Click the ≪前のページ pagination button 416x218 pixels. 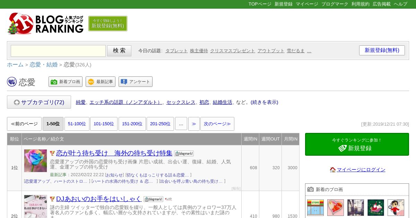(24, 124)
